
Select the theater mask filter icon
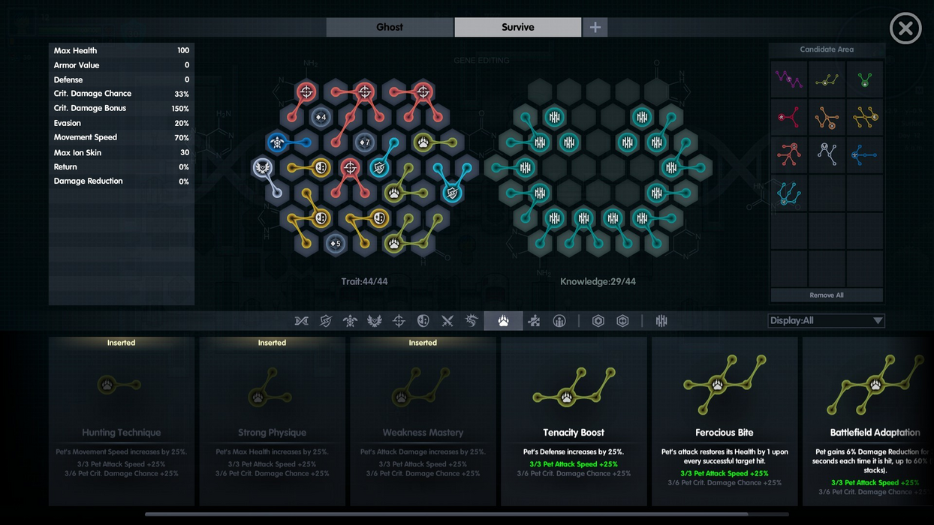pos(423,321)
